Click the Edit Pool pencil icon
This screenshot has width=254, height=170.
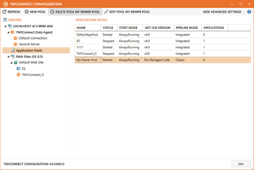click(x=106, y=12)
